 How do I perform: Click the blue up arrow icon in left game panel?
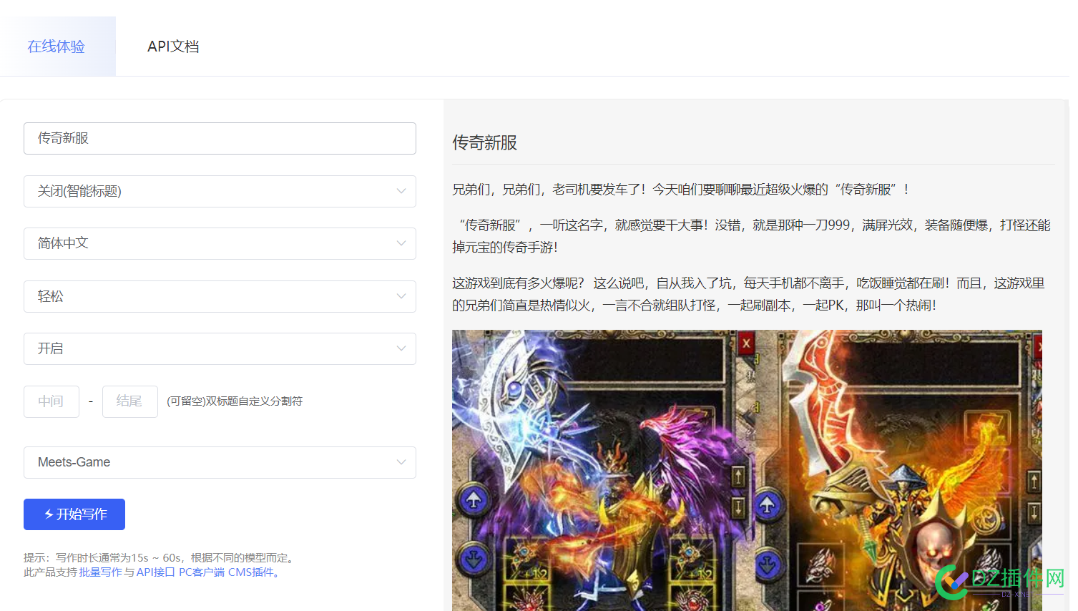(x=474, y=500)
